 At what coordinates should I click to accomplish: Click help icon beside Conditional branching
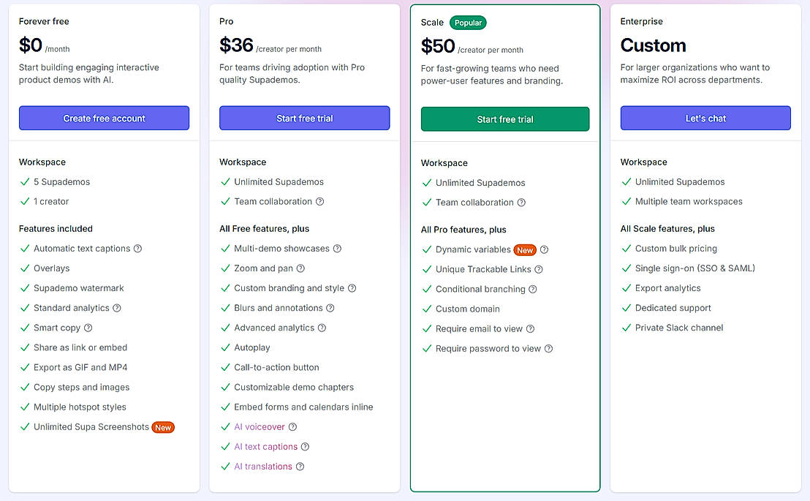click(533, 289)
